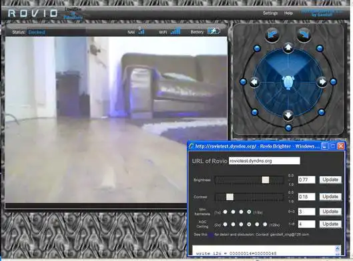Select the sixth AGC Ceiling radio (128x)
The height and width of the screenshot is (261, 353).
tap(265, 224)
